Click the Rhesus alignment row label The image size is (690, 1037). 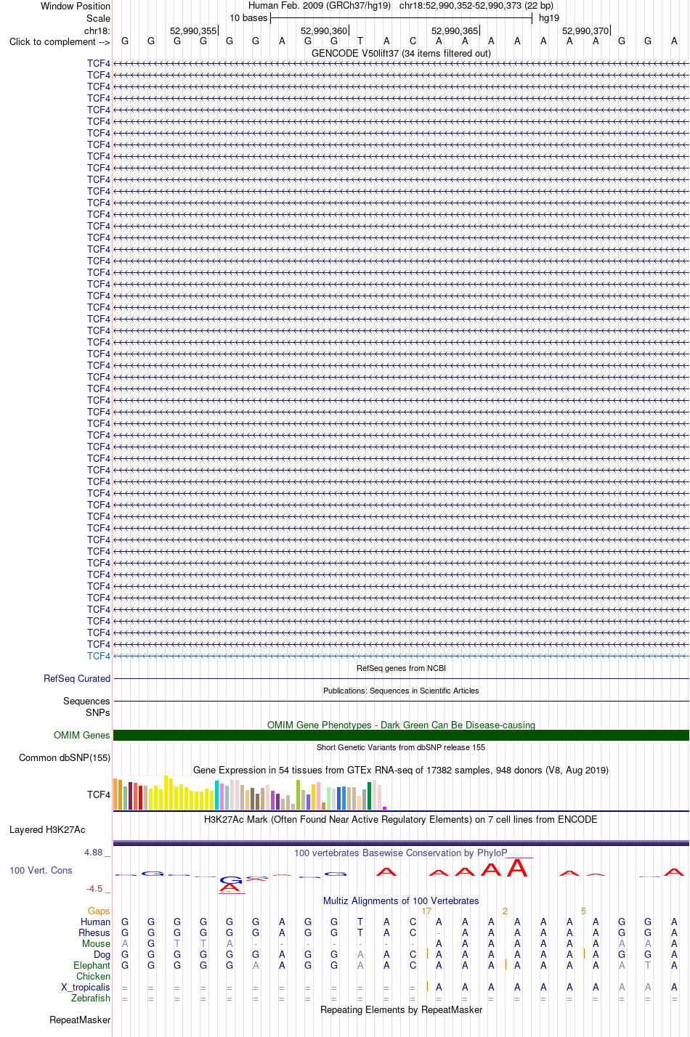coord(94,932)
